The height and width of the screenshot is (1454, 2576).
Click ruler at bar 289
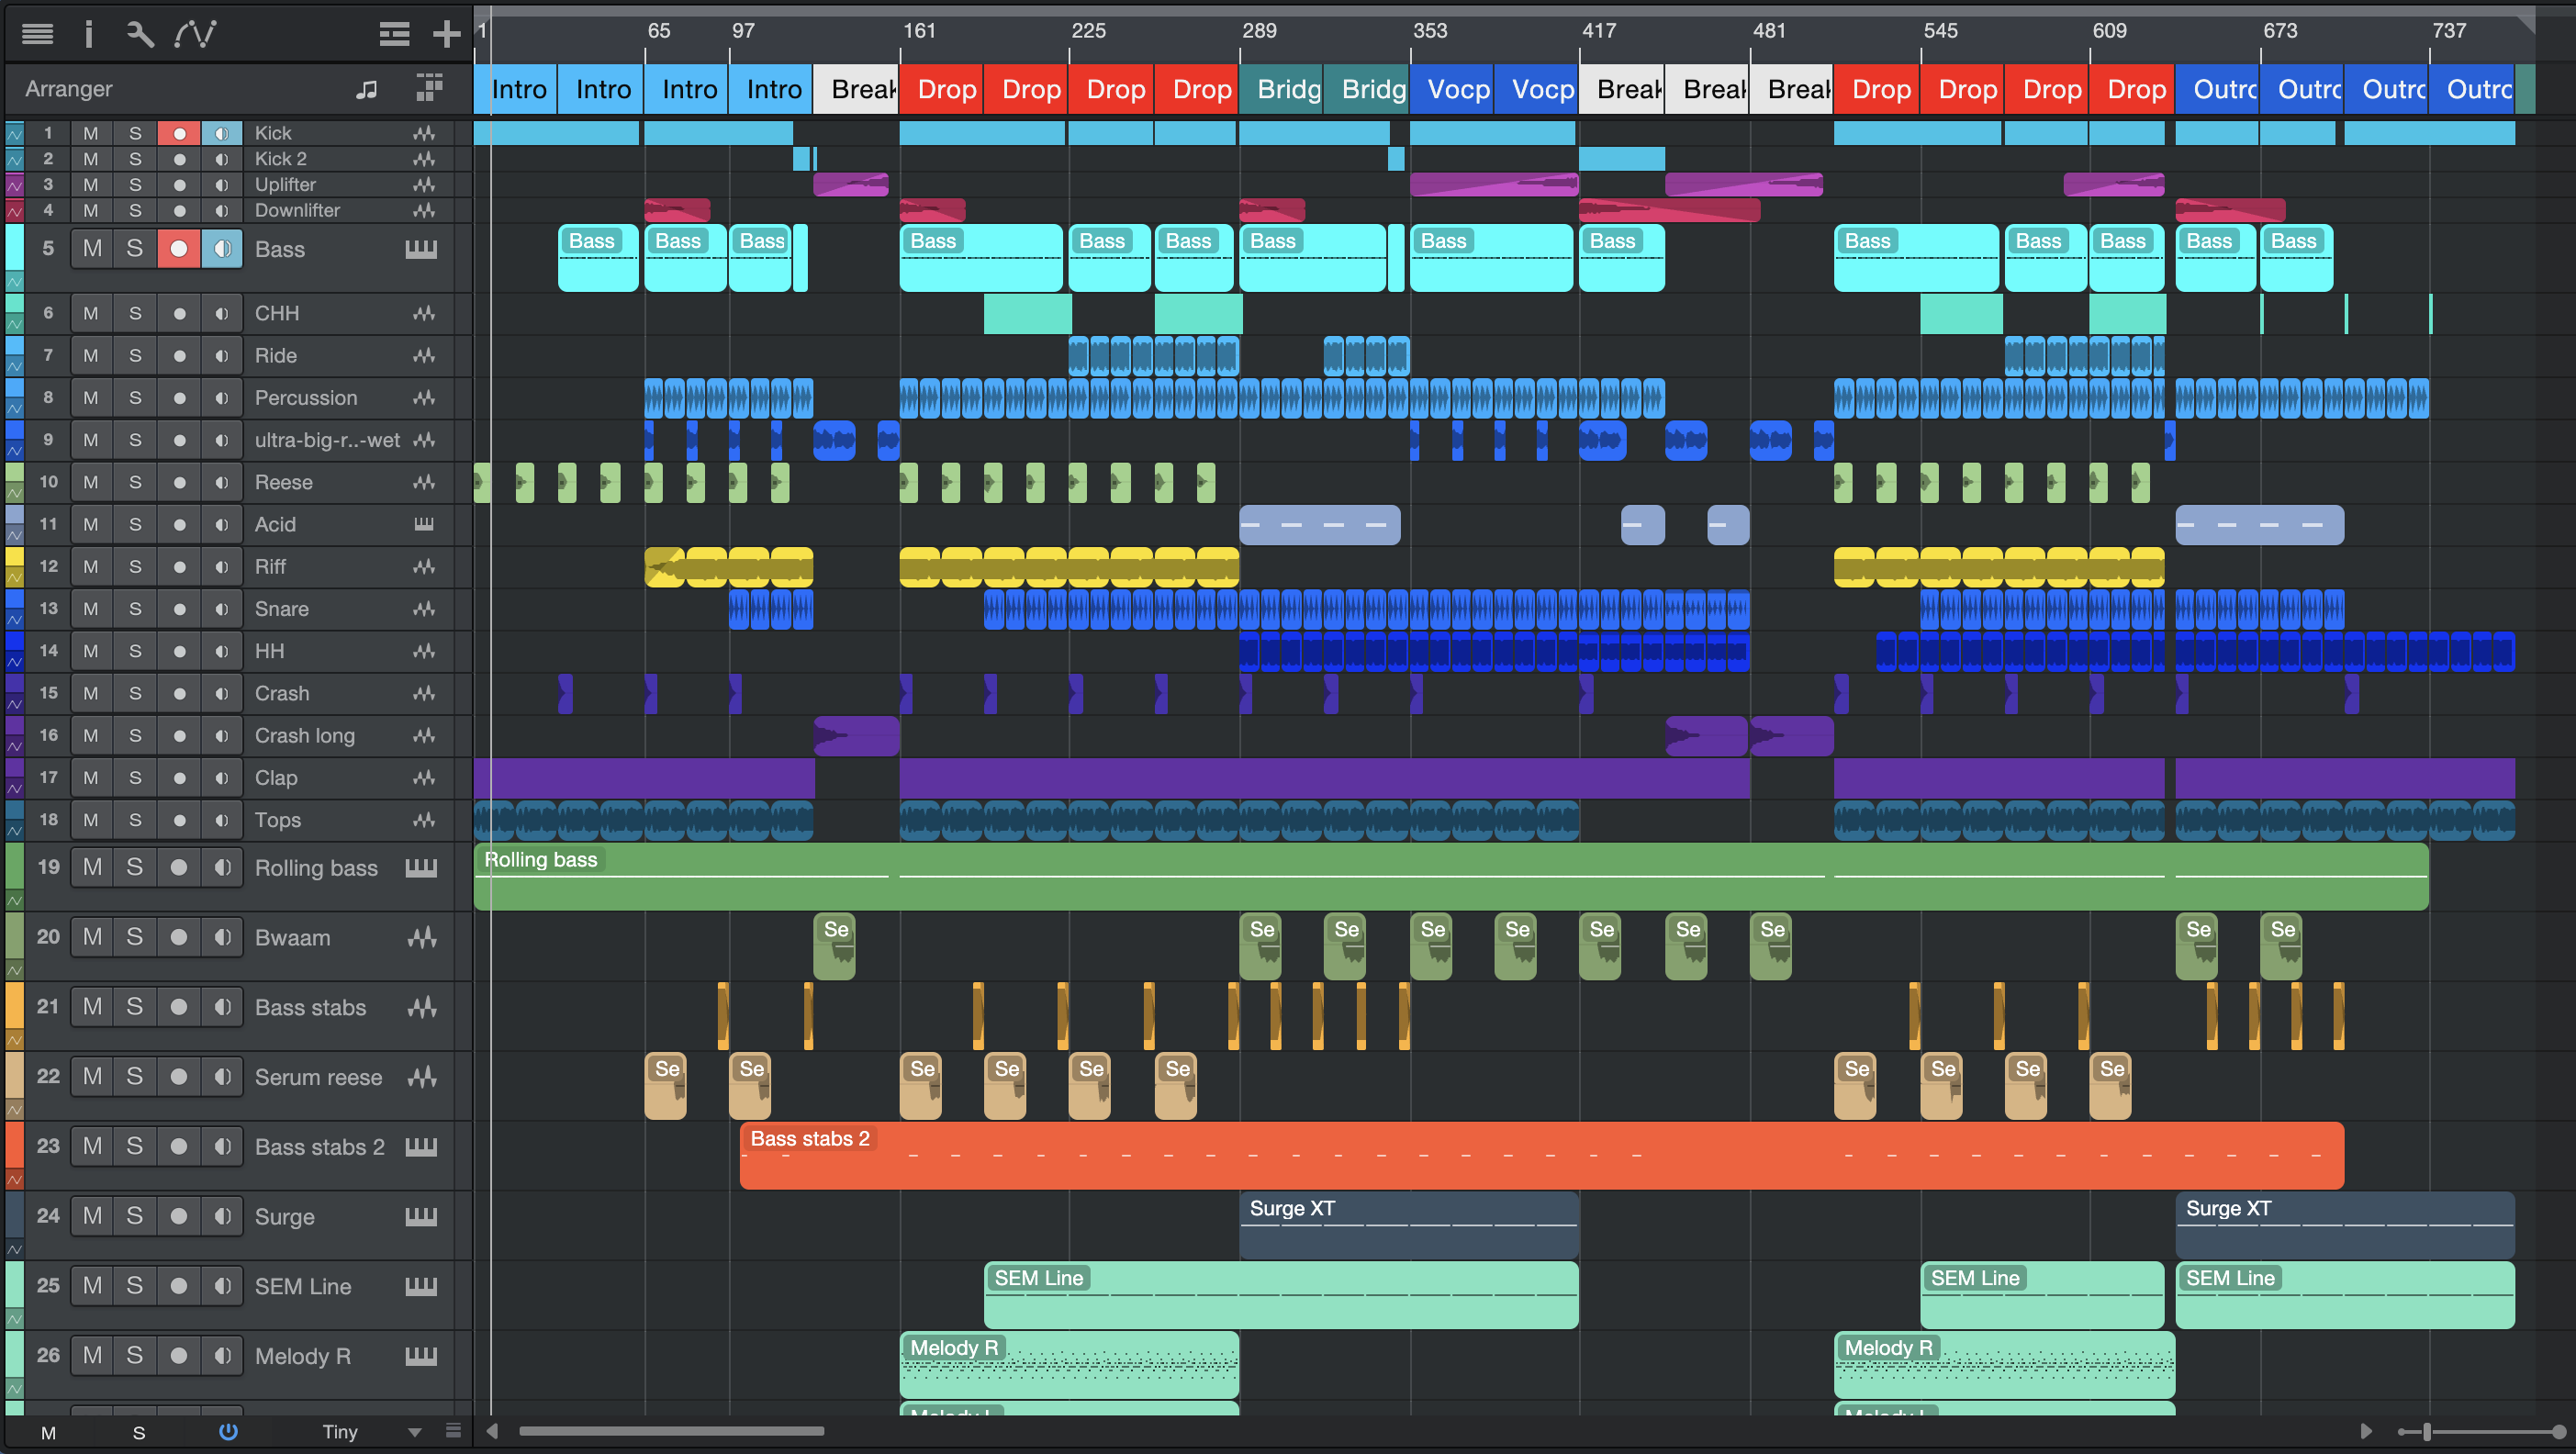point(1258,31)
